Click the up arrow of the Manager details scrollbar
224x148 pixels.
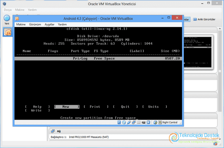pos(220,29)
